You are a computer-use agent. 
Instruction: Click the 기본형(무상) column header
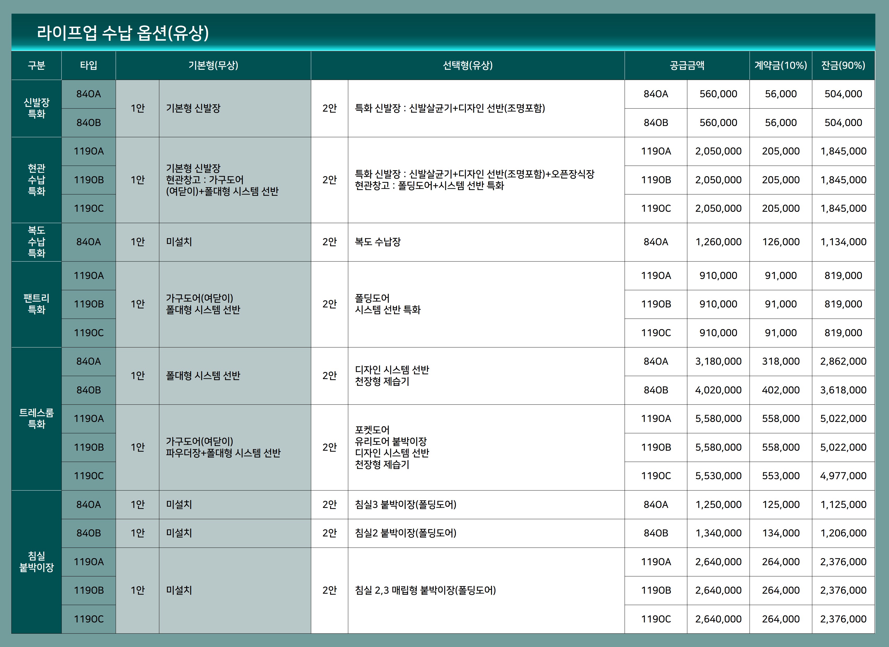(x=213, y=65)
